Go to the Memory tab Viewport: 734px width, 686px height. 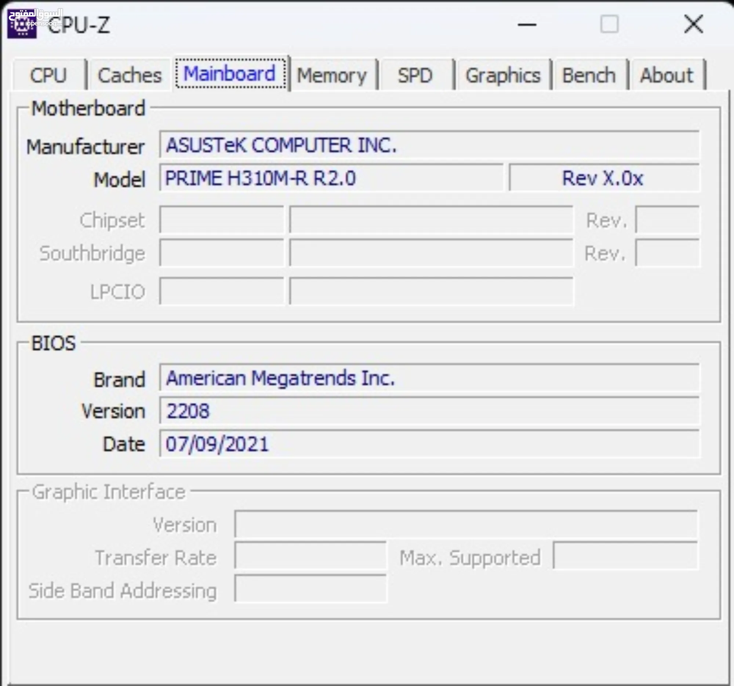pyautogui.click(x=331, y=75)
